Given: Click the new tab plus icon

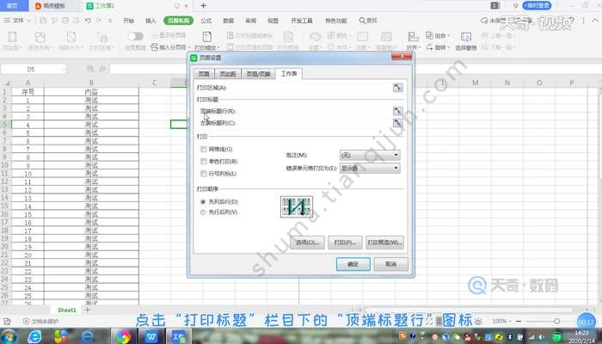Looking at the screenshot, I should (x=204, y=6).
